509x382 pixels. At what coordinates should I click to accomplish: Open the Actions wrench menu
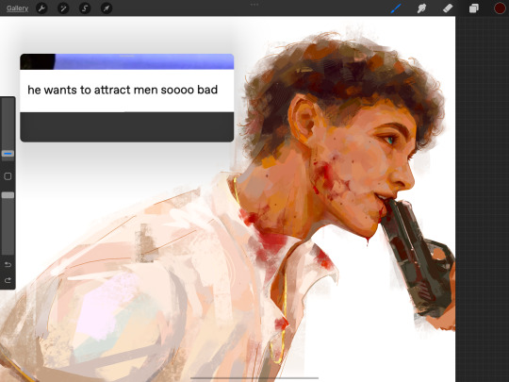coord(41,8)
